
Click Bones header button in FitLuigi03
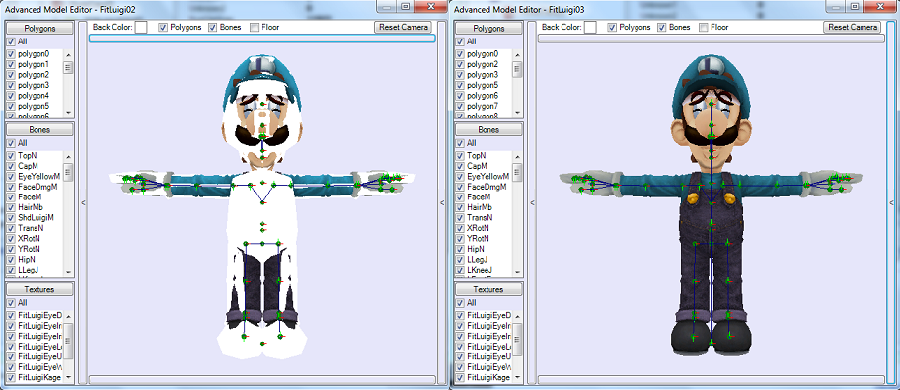click(488, 129)
